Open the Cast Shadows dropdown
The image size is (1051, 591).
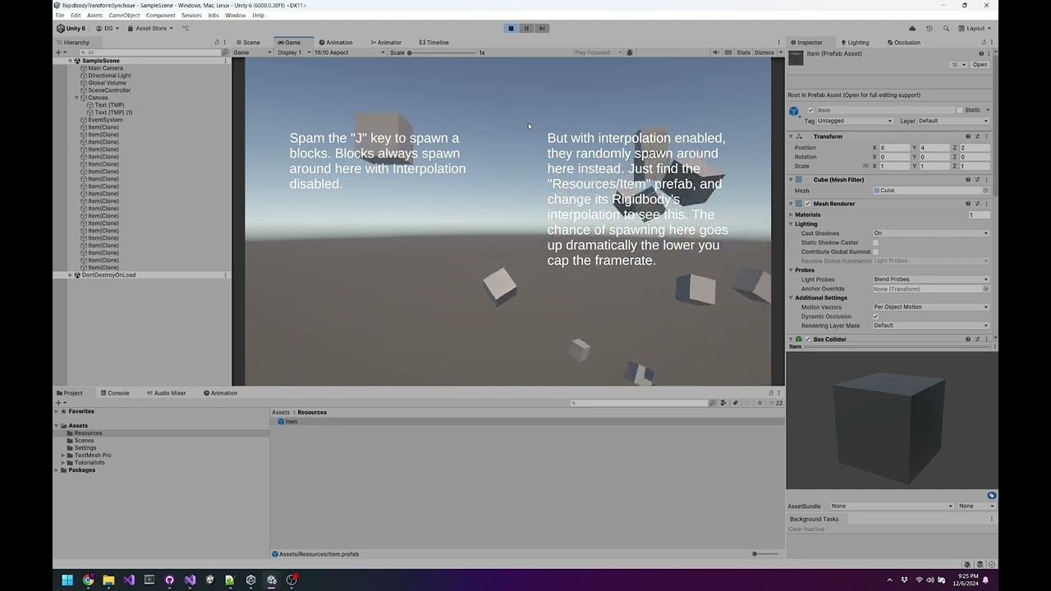coord(930,232)
